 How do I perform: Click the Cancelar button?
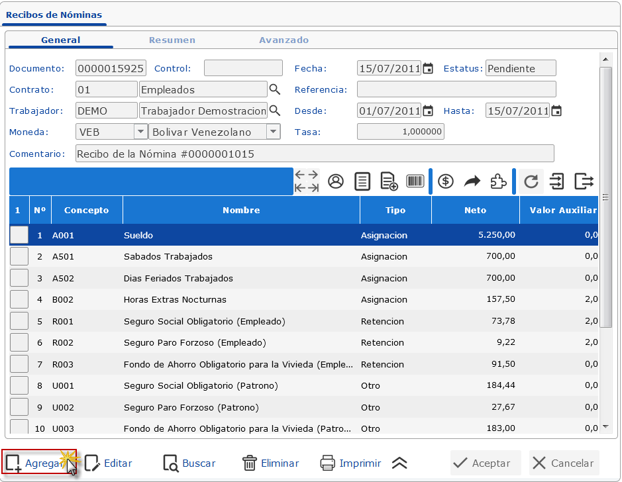click(x=564, y=463)
